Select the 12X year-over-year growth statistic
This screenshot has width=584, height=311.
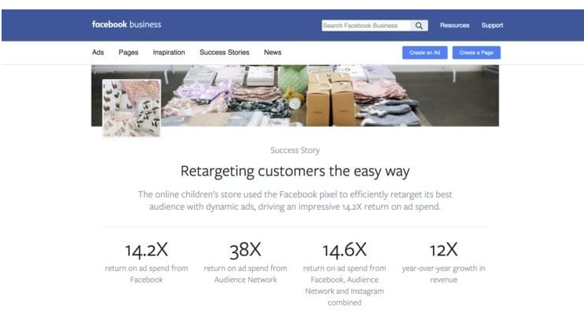443,262
